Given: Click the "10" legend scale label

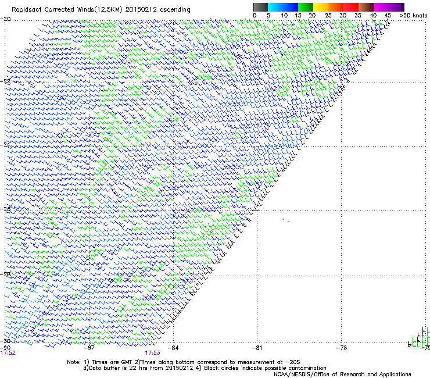Looking at the screenshot, I should coord(284,16).
